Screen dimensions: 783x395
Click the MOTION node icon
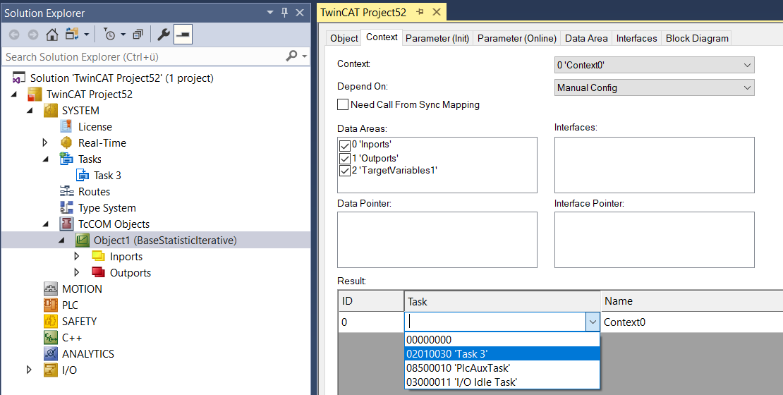click(x=51, y=289)
